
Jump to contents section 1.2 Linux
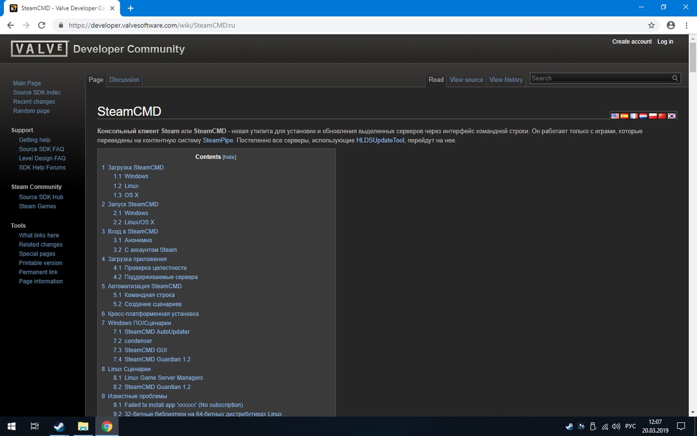click(126, 186)
